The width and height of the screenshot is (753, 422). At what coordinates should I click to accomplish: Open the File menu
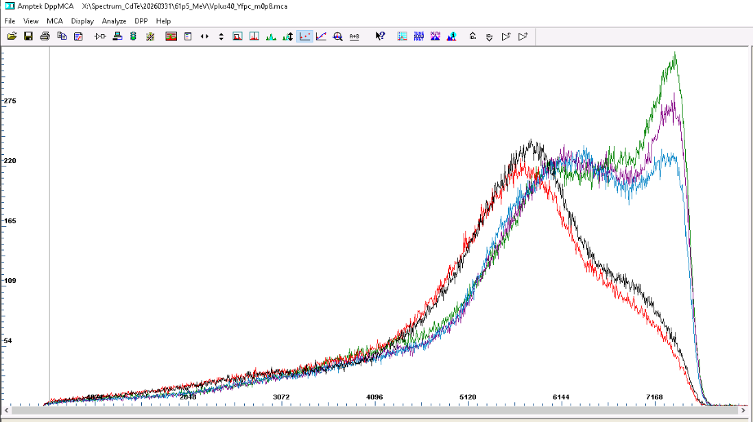coord(10,21)
